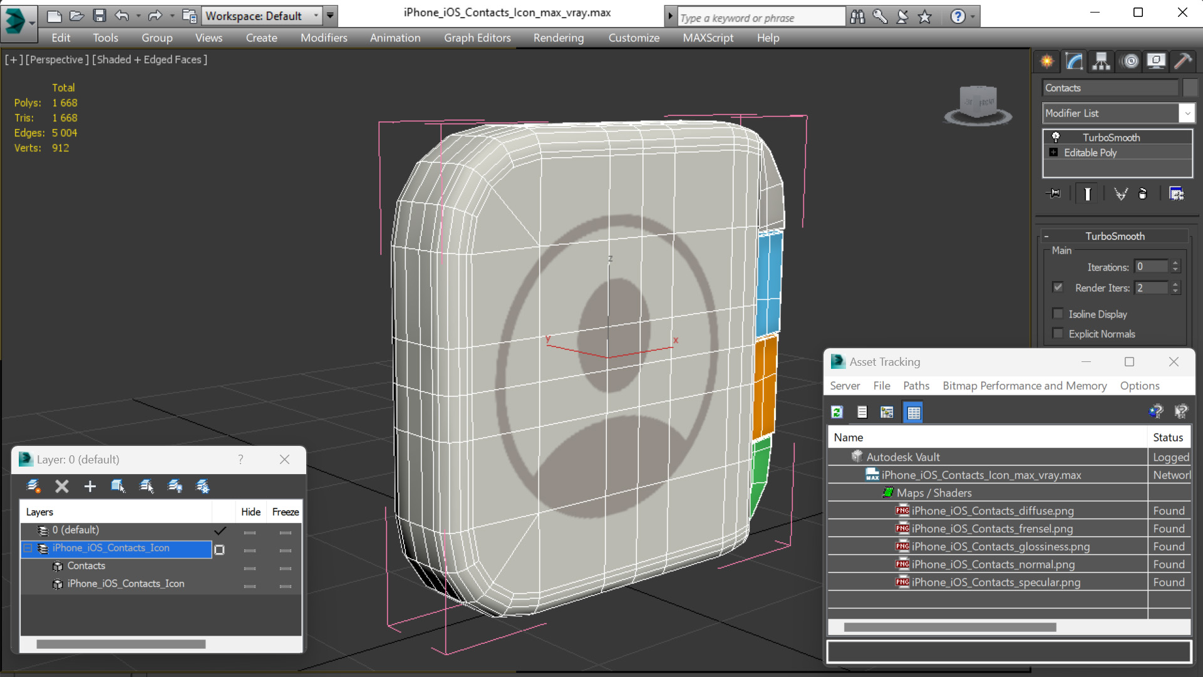1203x677 pixels.
Task: Switch to the Motion command panel tab
Action: (x=1130, y=61)
